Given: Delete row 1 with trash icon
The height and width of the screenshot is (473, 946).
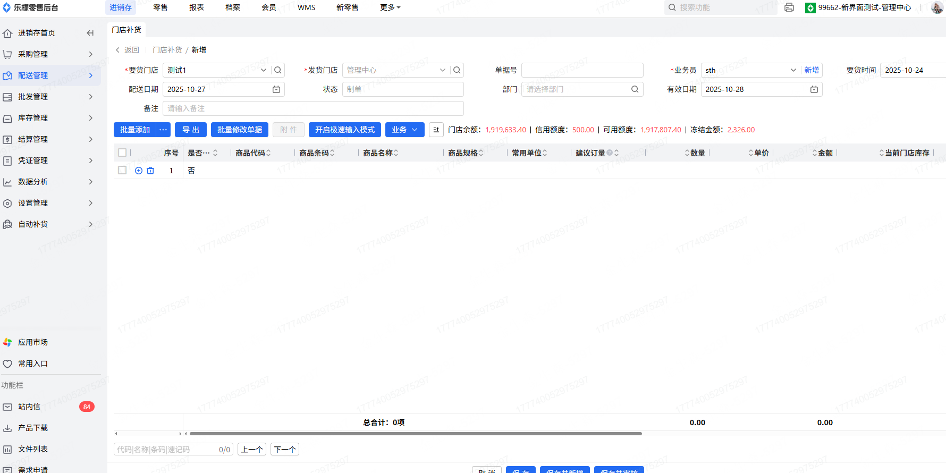Looking at the screenshot, I should (x=150, y=171).
